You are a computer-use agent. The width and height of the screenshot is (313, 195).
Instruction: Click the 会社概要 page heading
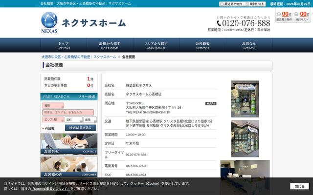point(54,65)
